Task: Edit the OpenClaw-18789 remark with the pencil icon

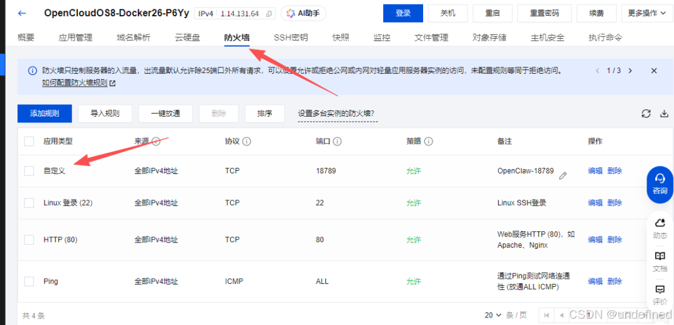Action: pos(563,175)
